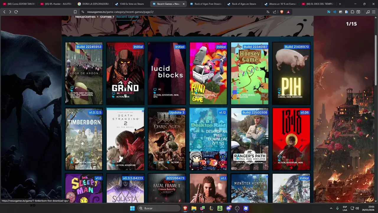The width and height of the screenshot is (378, 213).
Task: Open Discord from the taskbar
Action: [228, 208]
